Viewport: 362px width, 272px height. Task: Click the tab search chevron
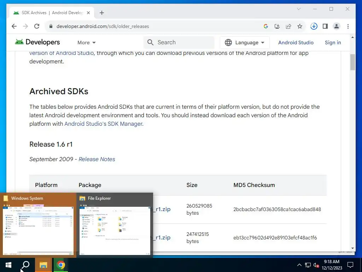pyautogui.click(x=298, y=9)
